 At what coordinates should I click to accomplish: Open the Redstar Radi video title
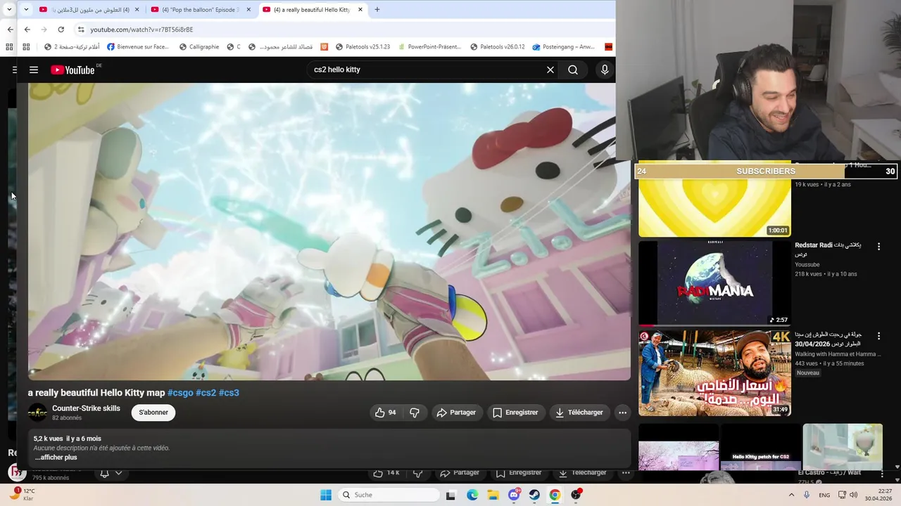point(828,249)
